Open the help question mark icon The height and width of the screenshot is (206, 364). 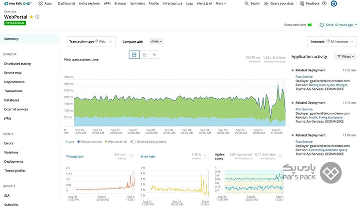[x=325, y=3]
